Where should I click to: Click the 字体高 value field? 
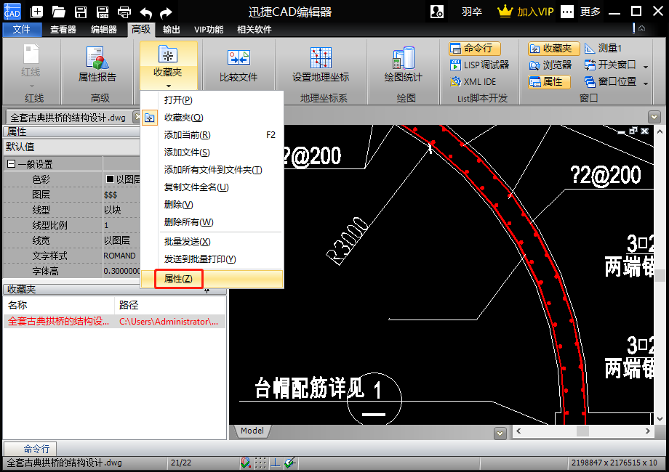(x=121, y=271)
